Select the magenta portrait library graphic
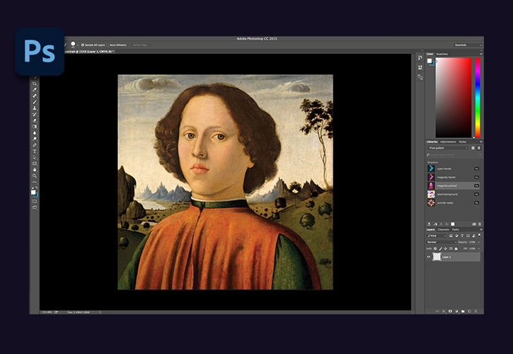This screenshot has height=354, width=513. pyautogui.click(x=453, y=185)
